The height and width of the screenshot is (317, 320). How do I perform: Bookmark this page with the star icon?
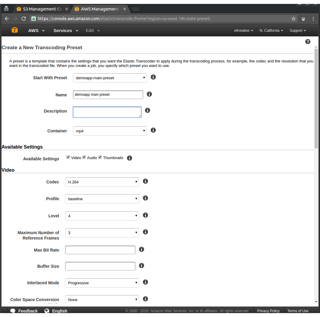(294, 19)
